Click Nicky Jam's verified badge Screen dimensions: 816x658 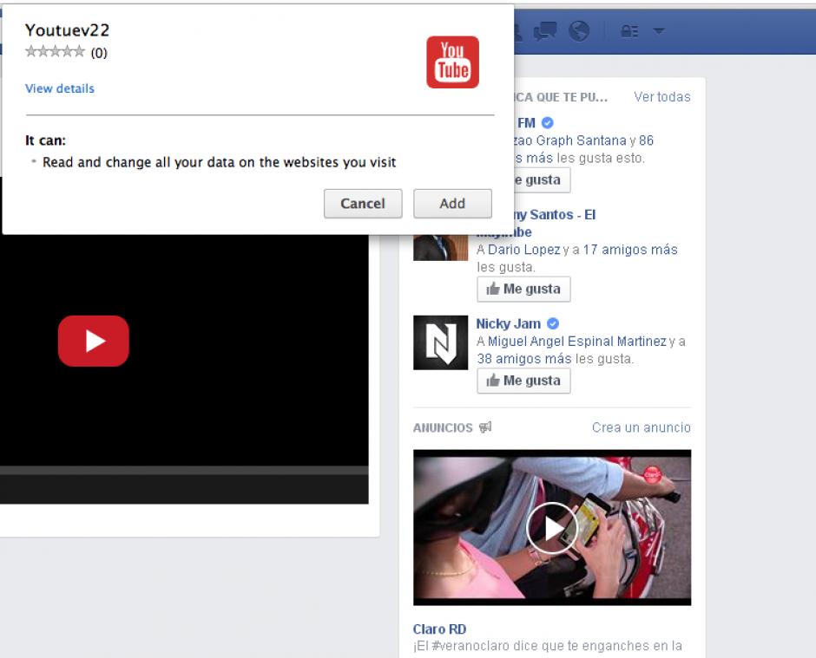click(552, 323)
